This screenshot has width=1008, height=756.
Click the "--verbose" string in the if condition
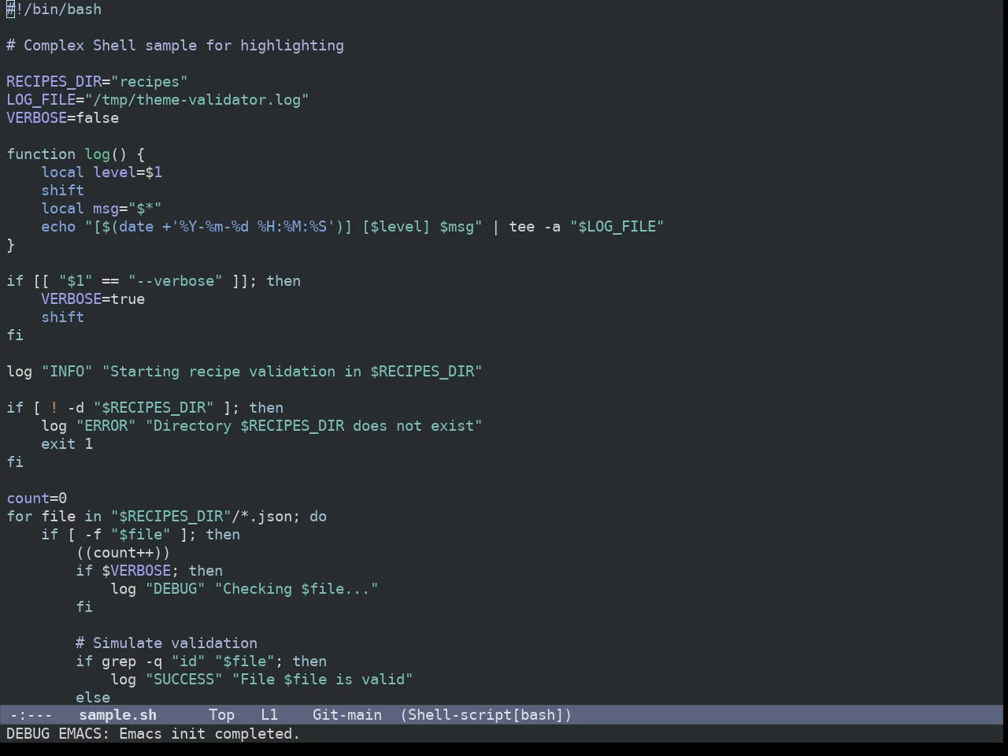pos(175,281)
